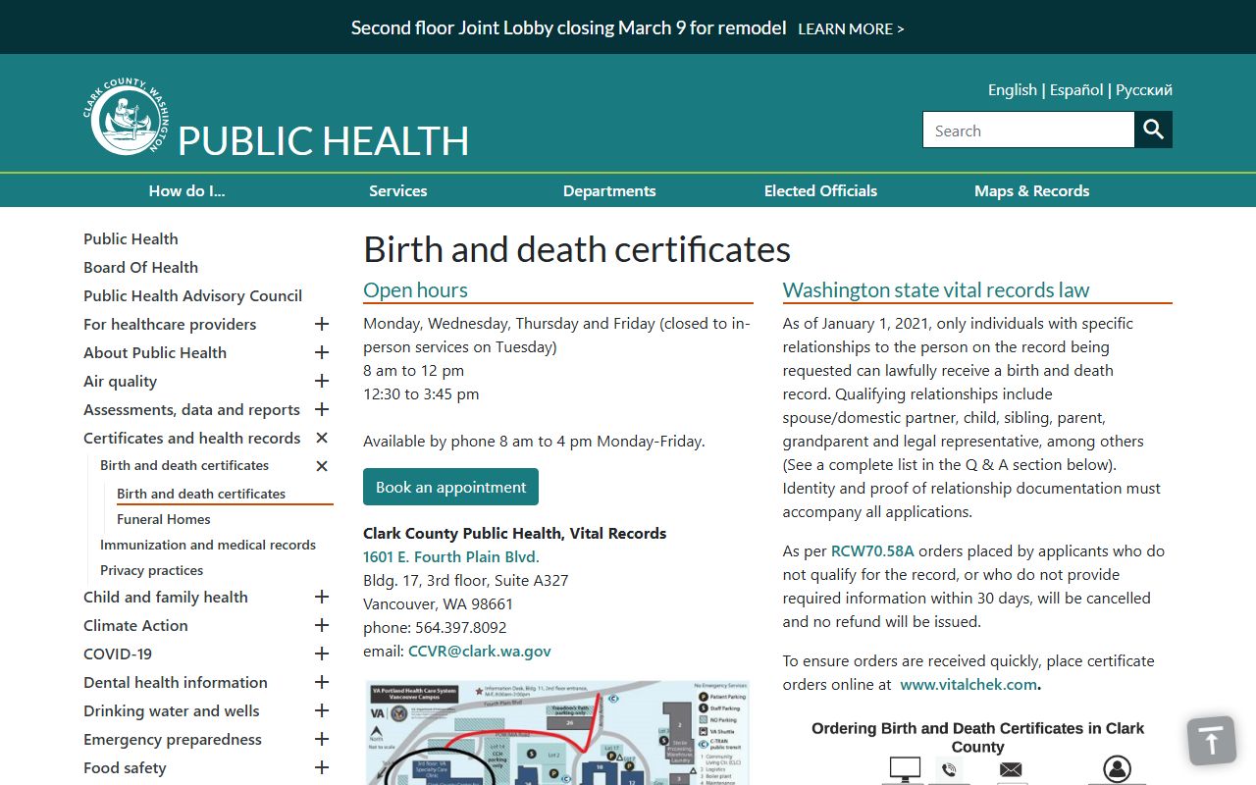Select underlined Birth and death certificates sidebar item
This screenshot has width=1256, height=785.
201,494
